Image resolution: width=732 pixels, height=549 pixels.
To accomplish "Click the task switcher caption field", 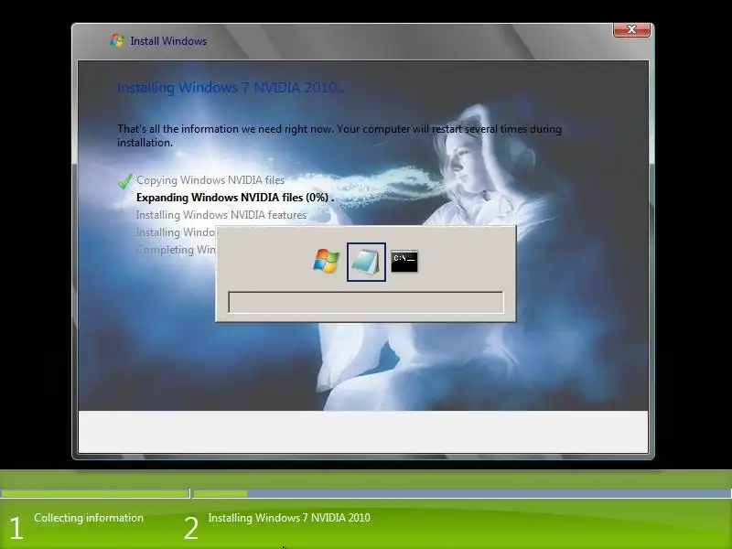I will 366,303.
